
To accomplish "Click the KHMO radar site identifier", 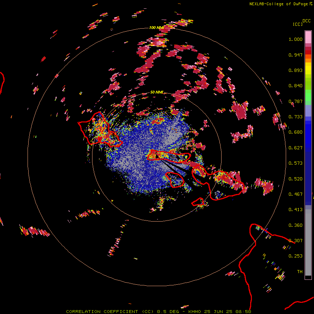I will pos(195,312).
